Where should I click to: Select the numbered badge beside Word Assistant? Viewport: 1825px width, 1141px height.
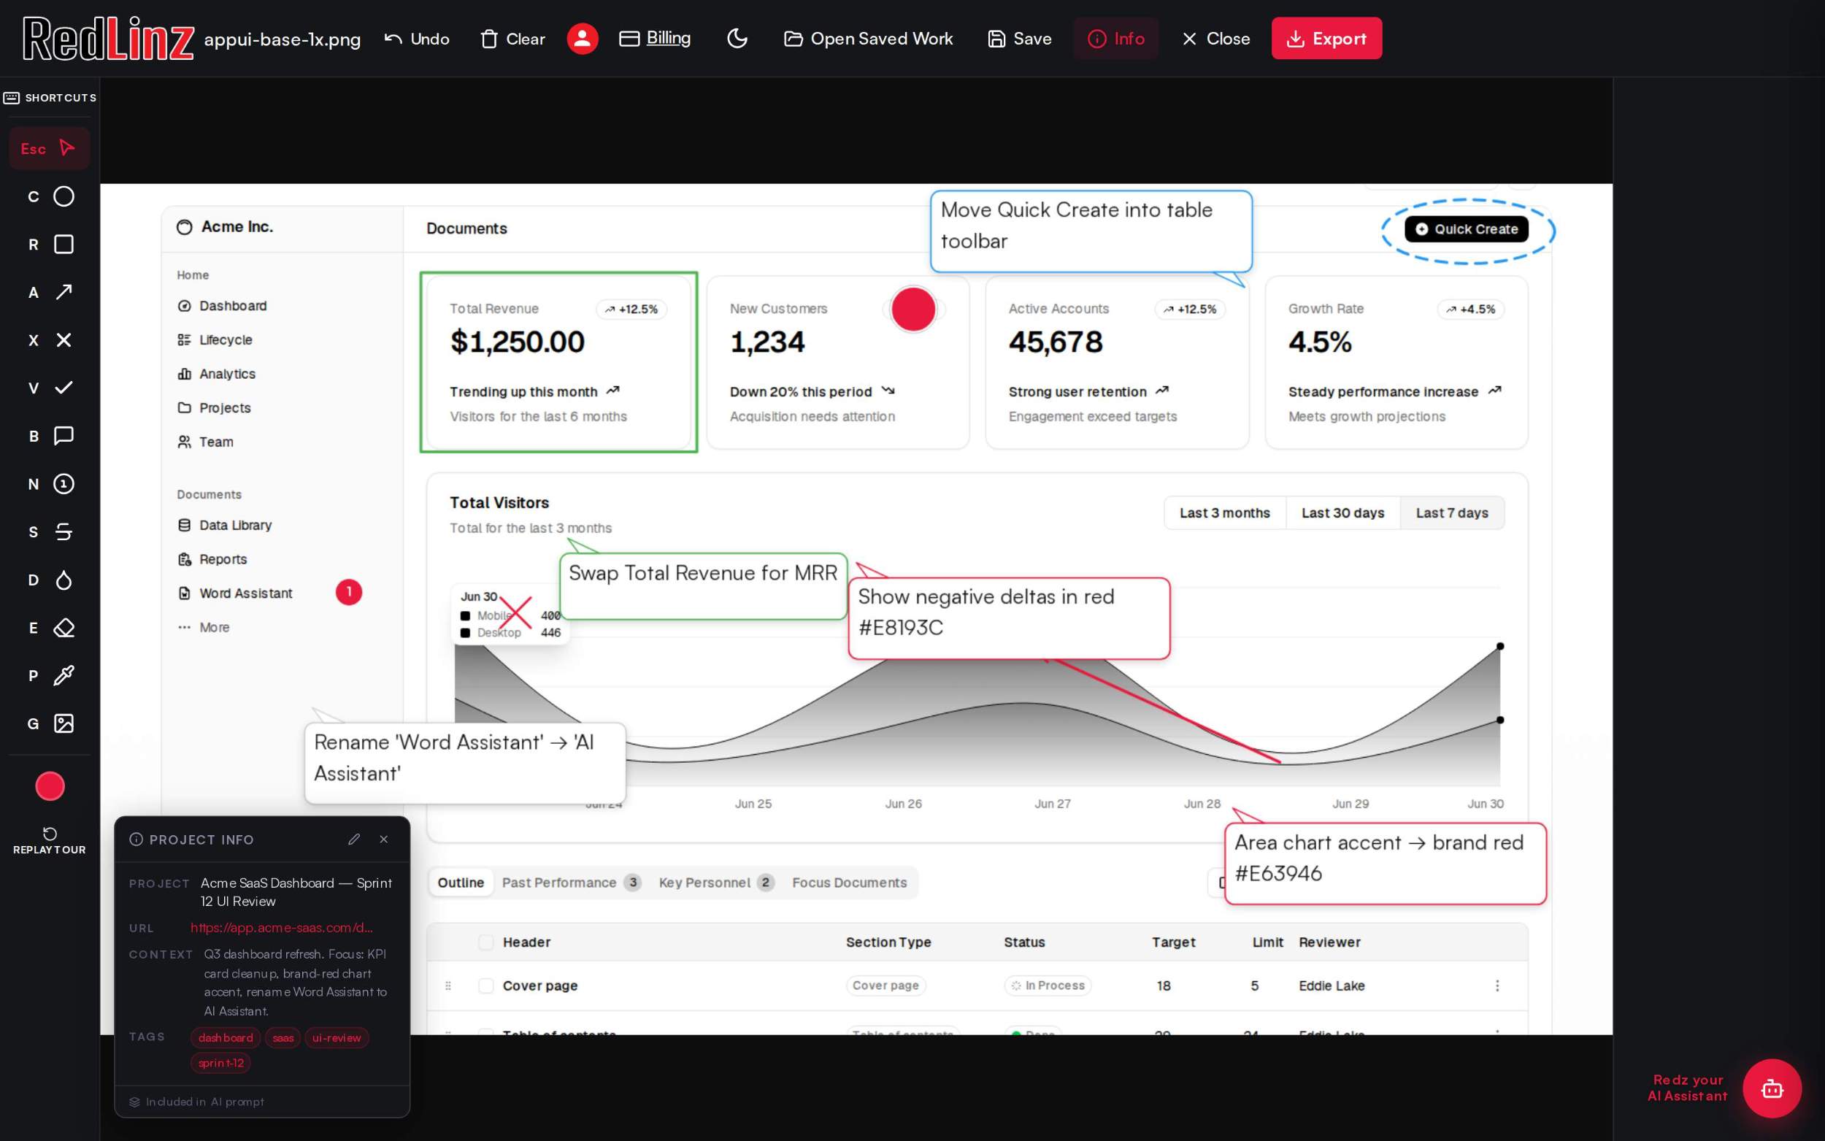[x=348, y=591]
